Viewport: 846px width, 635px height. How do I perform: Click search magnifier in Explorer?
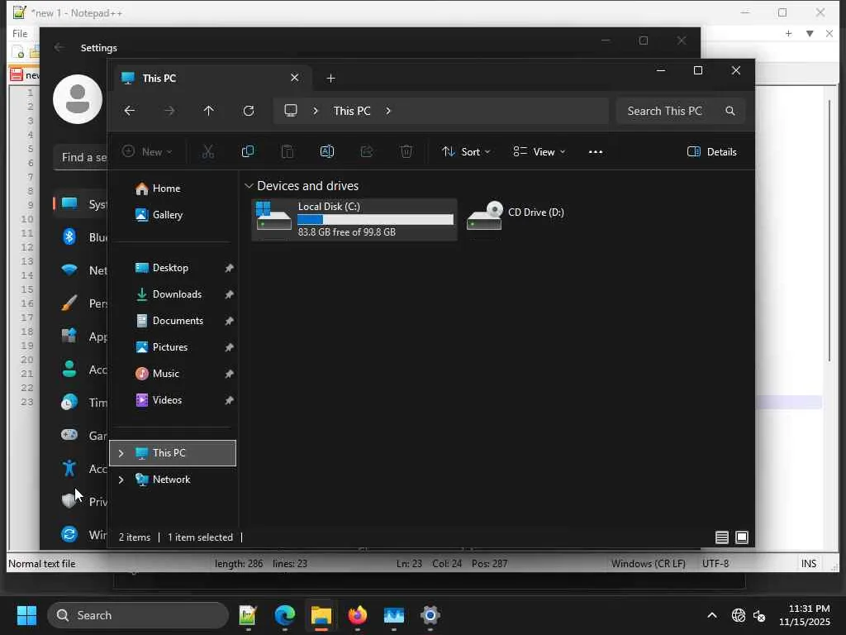coord(730,111)
